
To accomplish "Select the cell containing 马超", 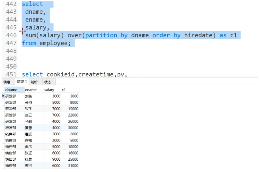I will [34, 121].
